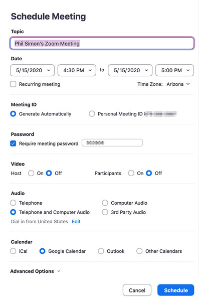Choose Computer Audio option
The width and height of the screenshot is (199, 301).
click(x=105, y=203)
